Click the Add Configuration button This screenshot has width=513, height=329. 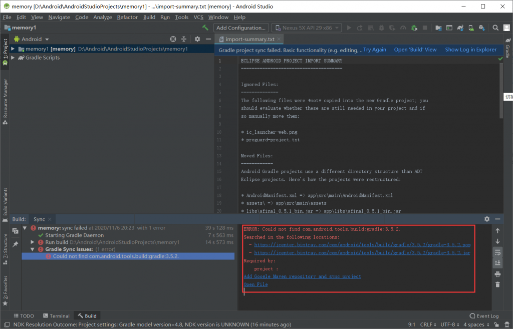click(241, 28)
